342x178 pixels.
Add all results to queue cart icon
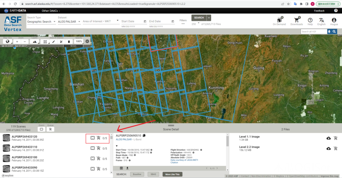pyautogui.click(x=50, y=129)
